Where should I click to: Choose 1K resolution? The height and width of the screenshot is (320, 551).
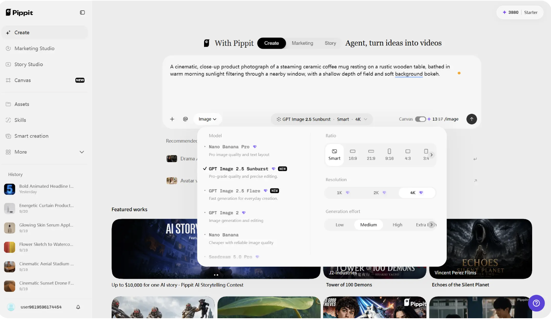point(343,193)
